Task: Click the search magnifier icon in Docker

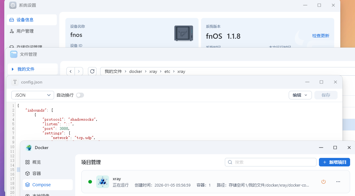Action: pos(230,162)
